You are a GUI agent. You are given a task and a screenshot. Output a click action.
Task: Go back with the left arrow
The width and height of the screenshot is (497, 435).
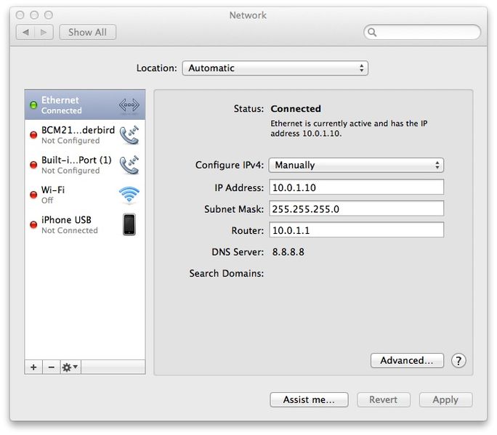tap(25, 32)
